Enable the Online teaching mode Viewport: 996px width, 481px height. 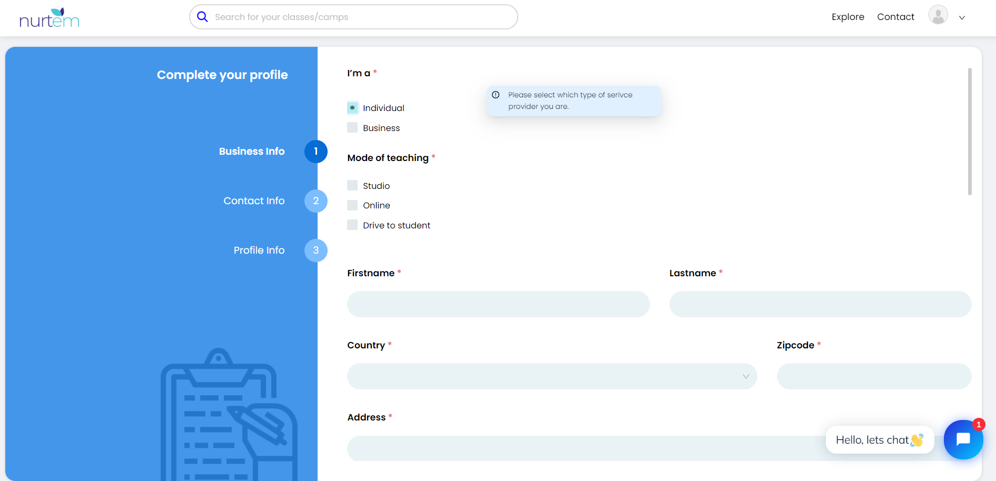pyautogui.click(x=352, y=205)
